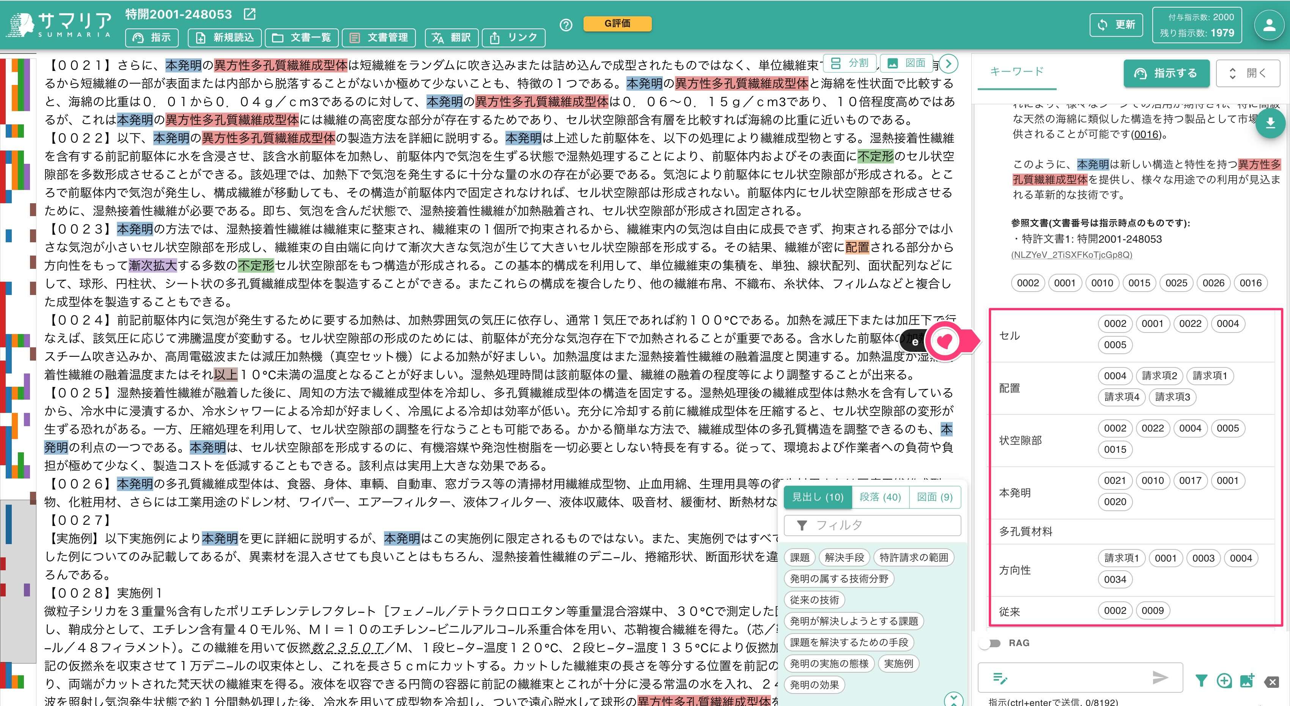Click the 0026 paragraph chip under 参照文書
Image resolution: width=1290 pixels, height=706 pixels.
click(x=1213, y=283)
